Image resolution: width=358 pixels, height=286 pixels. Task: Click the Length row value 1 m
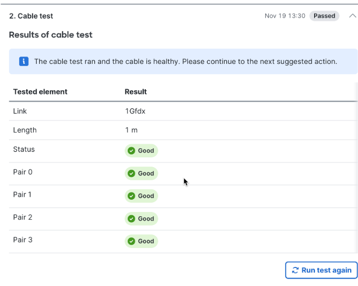coord(131,130)
